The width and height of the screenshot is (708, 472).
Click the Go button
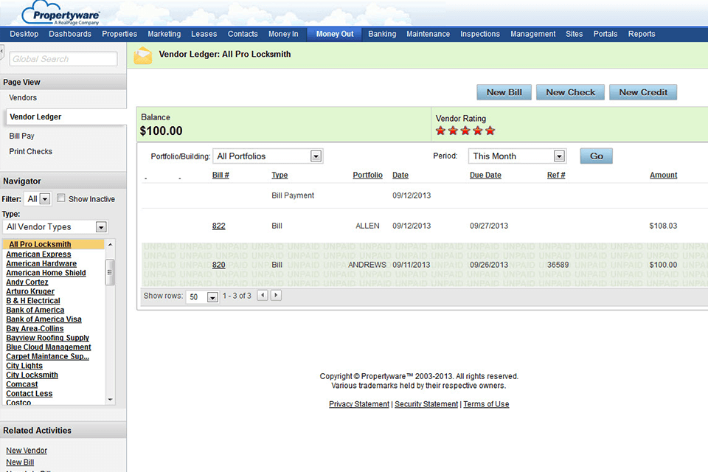point(596,156)
